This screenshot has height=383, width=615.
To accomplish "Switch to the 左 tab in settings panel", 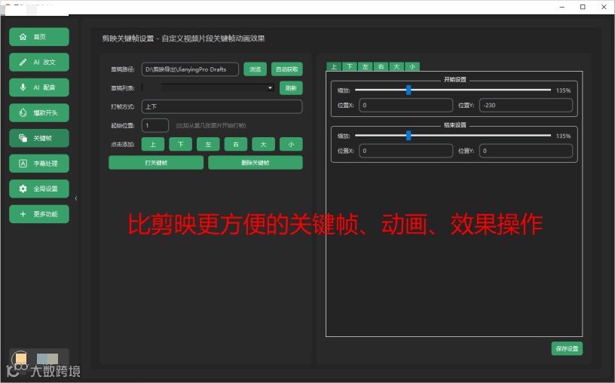I will pyautogui.click(x=366, y=66).
